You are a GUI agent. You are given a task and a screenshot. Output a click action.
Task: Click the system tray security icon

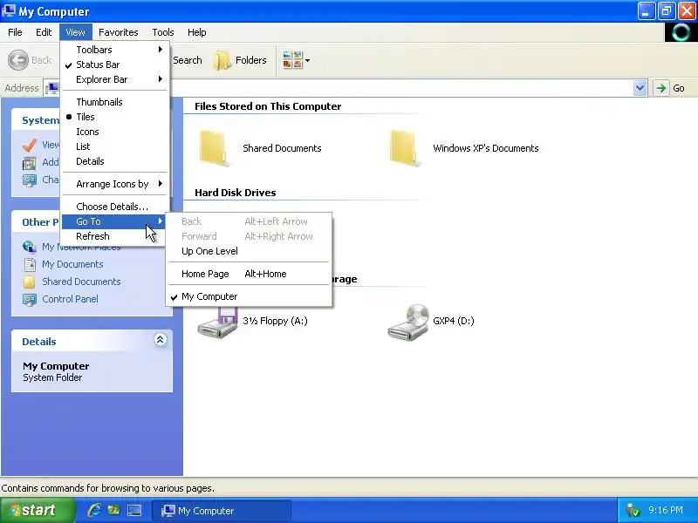pos(633,510)
